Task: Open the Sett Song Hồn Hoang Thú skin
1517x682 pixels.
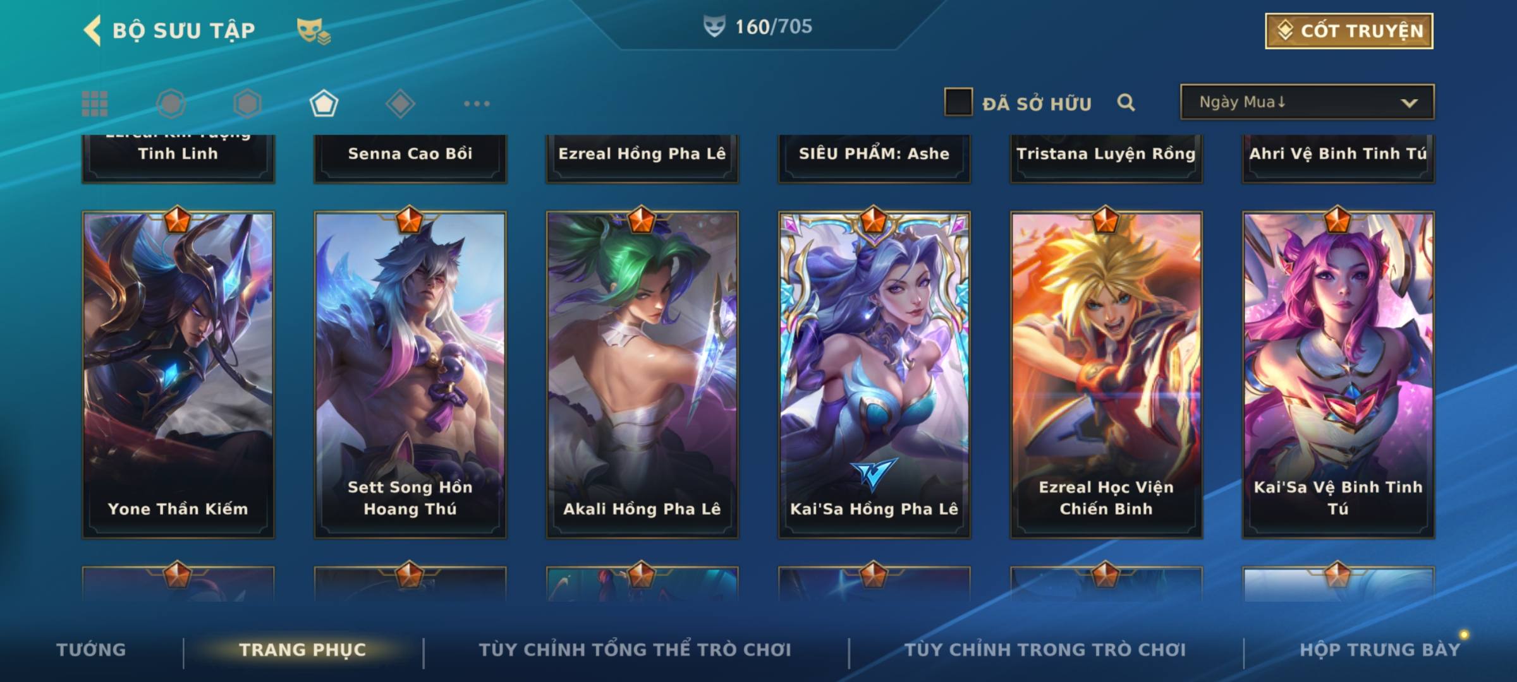Action: coord(410,375)
